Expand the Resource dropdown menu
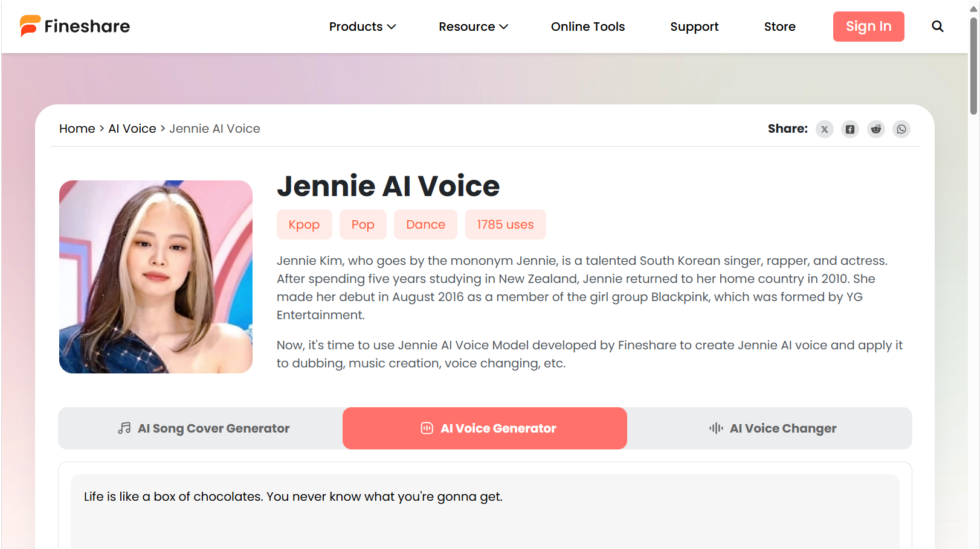 click(473, 27)
